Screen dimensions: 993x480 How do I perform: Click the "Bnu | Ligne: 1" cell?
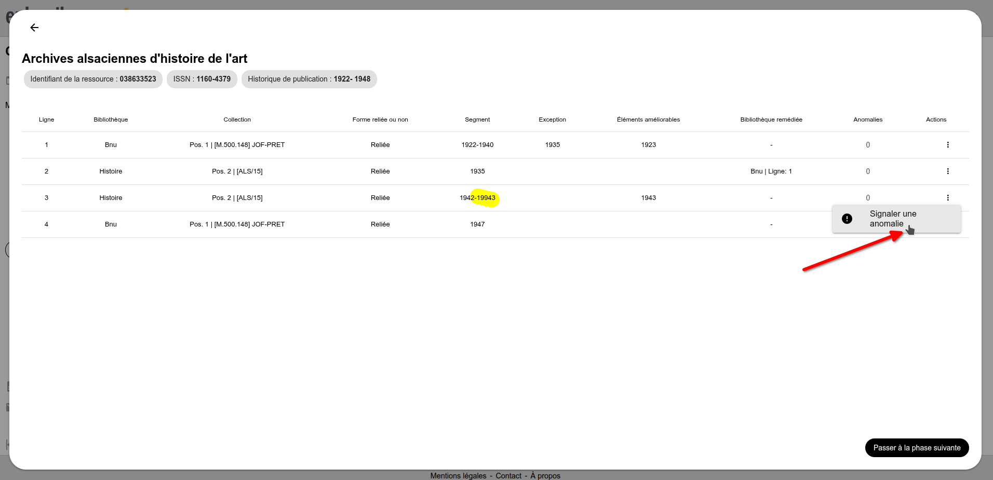(771, 171)
